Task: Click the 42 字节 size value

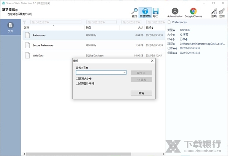Action: pos(184,35)
